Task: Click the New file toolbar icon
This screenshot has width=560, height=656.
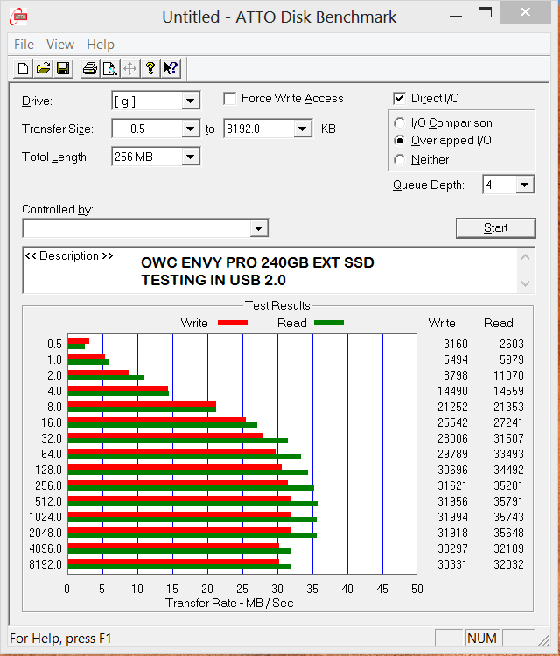Action: tap(23, 68)
